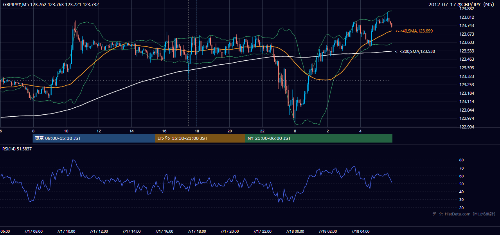Click price axis label 122.974
The width and height of the screenshot is (500, 235).
click(466, 118)
